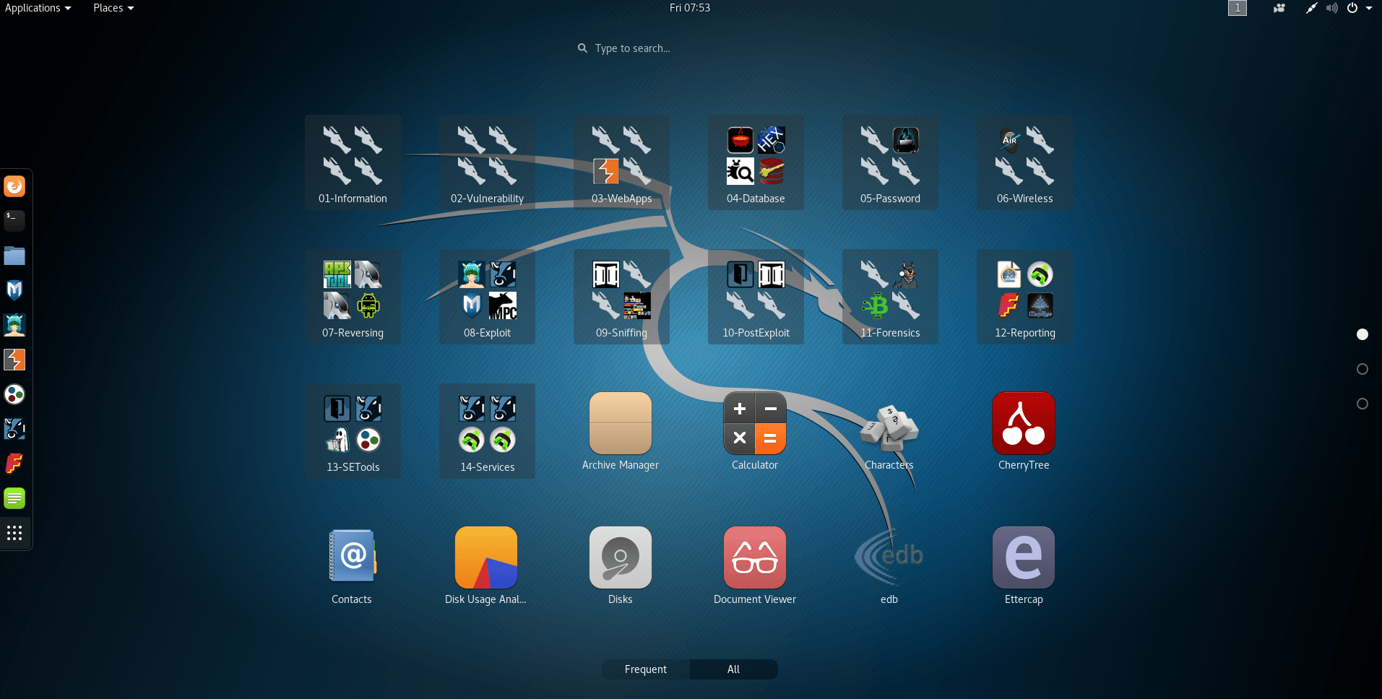Open Burp Suite from the dock
Image resolution: width=1382 pixels, height=699 pixels.
(14, 360)
